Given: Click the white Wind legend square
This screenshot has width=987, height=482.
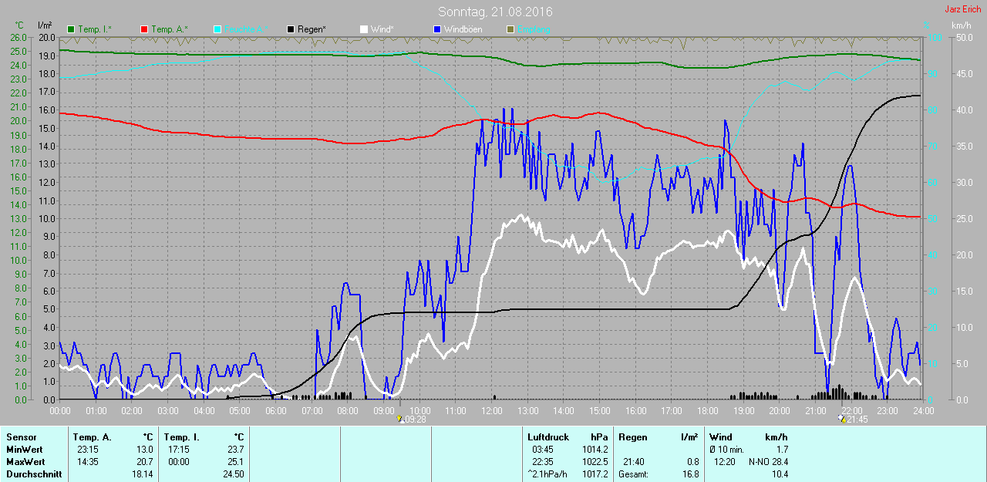Looking at the screenshot, I should 363,29.
